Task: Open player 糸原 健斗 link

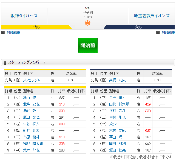Action: pyautogui.click(x=31, y=137)
